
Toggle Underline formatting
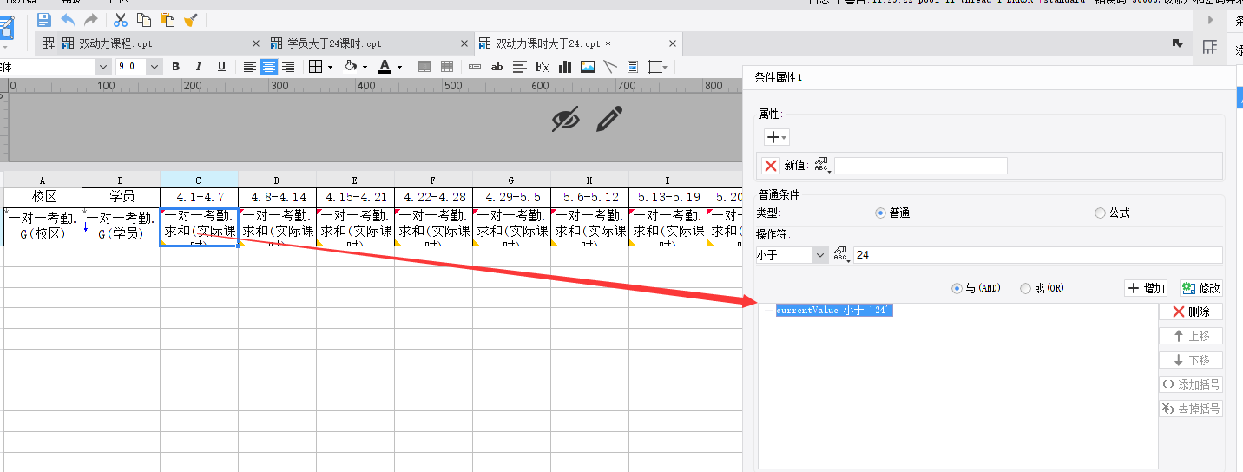(x=221, y=67)
